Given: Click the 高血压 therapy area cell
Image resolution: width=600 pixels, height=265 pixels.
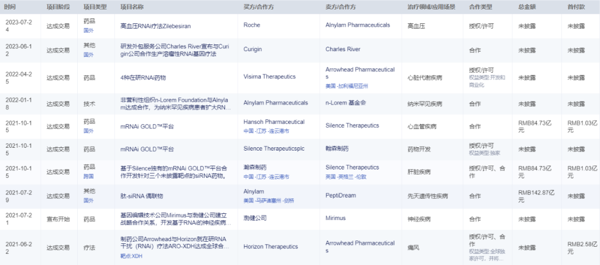Looking at the screenshot, I should (x=417, y=26).
